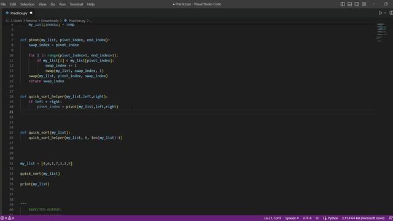
Task: Click 'if left < right:' line
Action: tap(45, 101)
